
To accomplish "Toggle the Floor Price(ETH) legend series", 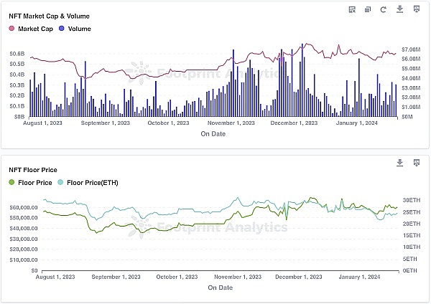I will 93,183.
